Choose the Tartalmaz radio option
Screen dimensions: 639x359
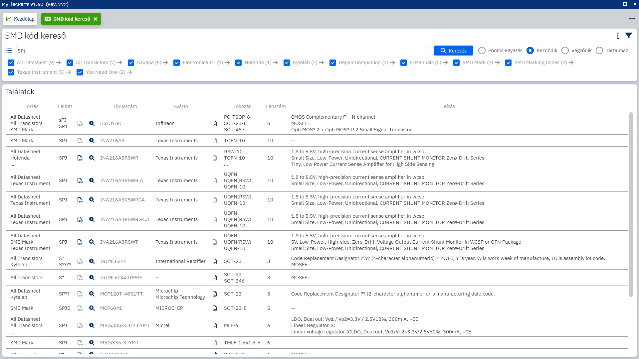(599, 51)
